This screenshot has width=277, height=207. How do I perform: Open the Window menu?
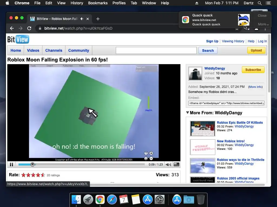click(x=149, y=3)
